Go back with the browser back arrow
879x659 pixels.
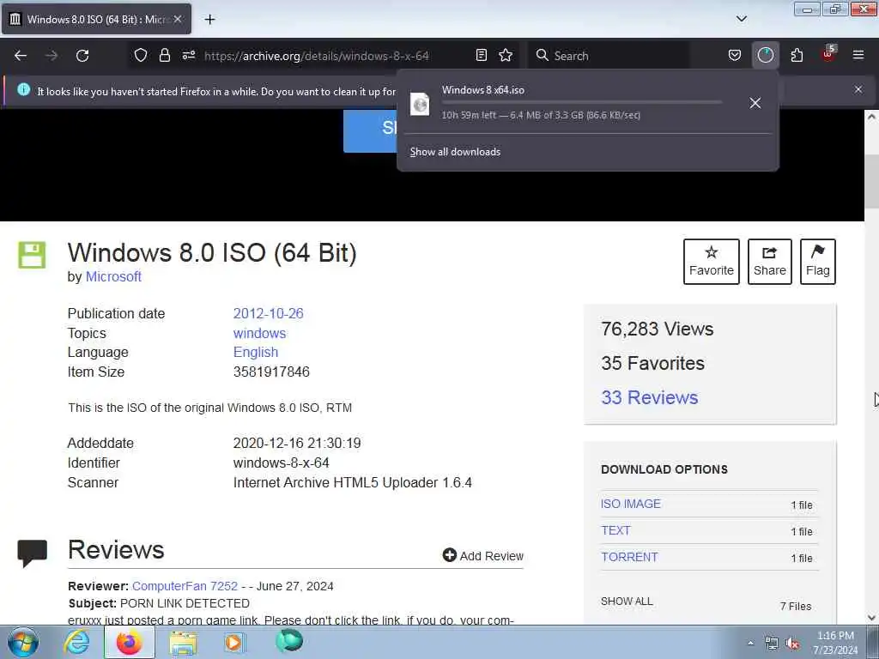tap(21, 56)
